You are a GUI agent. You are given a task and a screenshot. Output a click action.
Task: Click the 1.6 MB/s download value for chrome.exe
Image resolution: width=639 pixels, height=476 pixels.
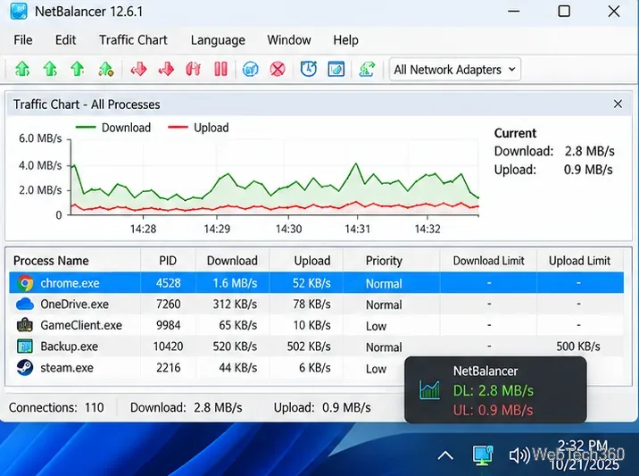[235, 283]
